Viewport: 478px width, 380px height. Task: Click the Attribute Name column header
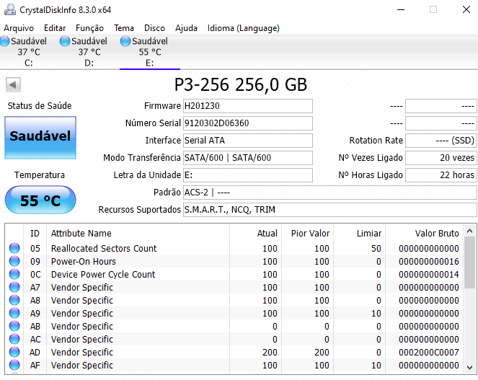(138, 234)
